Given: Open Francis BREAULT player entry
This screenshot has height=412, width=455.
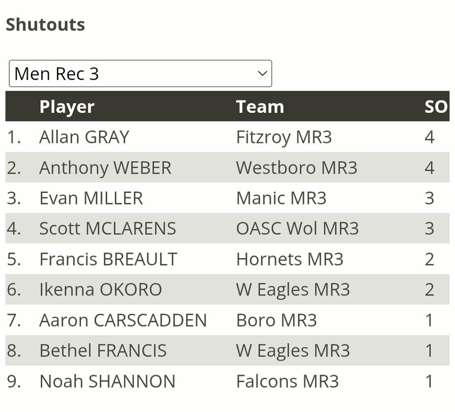Looking at the screenshot, I should (108, 260).
